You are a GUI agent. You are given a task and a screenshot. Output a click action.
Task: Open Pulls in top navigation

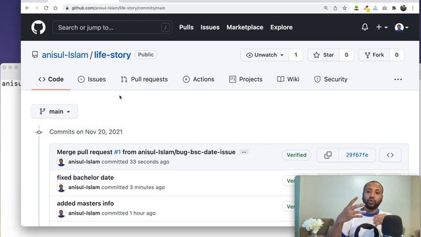(186, 28)
